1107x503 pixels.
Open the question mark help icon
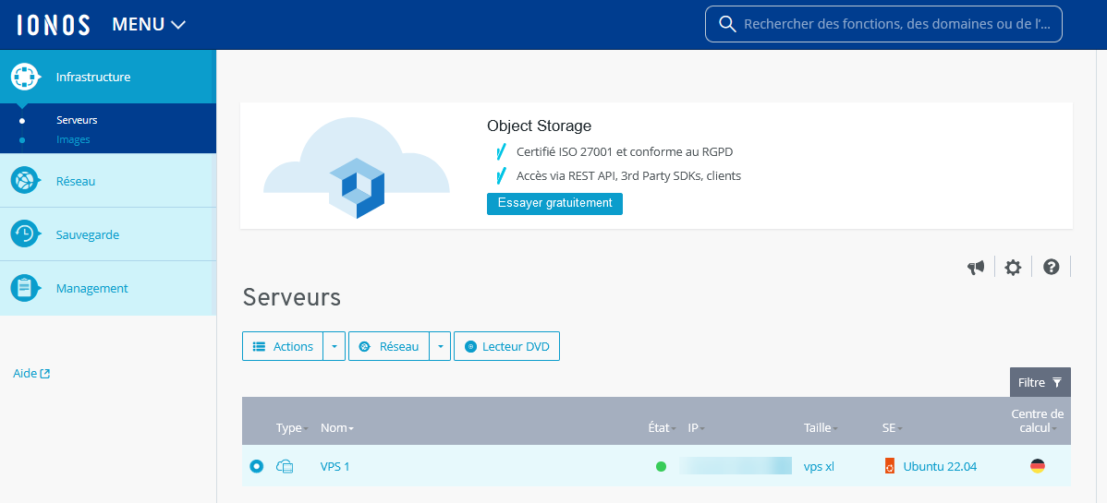[1052, 267]
